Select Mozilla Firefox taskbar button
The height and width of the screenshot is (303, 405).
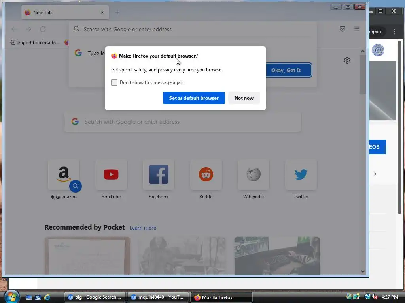(221, 297)
